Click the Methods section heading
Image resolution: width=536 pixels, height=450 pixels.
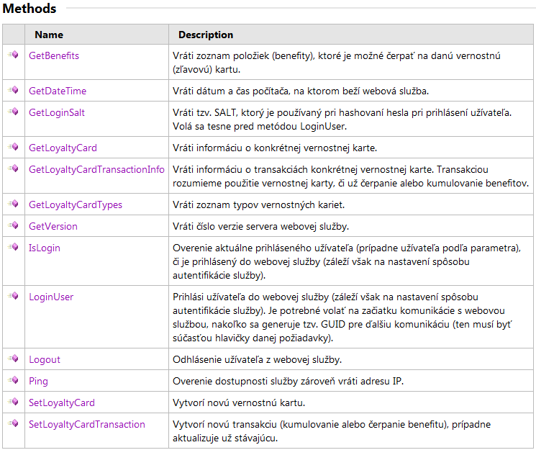(x=30, y=9)
